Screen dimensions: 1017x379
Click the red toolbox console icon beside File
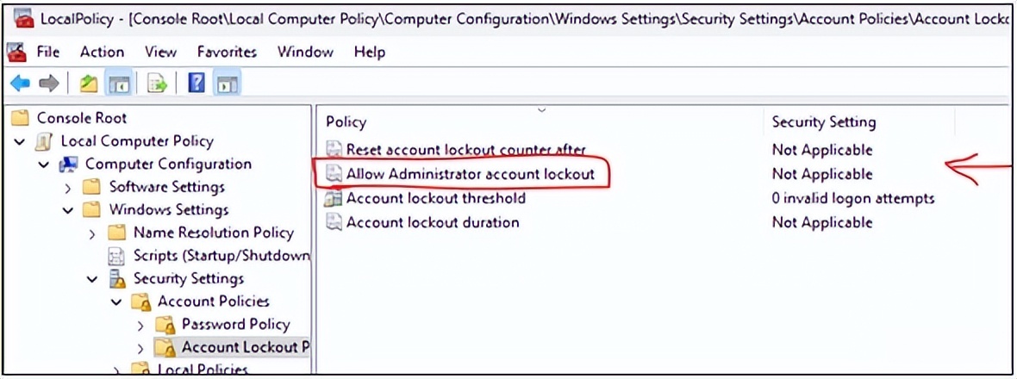coord(16,52)
